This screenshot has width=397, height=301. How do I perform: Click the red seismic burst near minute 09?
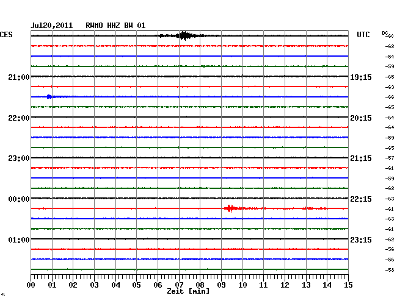pos(233,208)
